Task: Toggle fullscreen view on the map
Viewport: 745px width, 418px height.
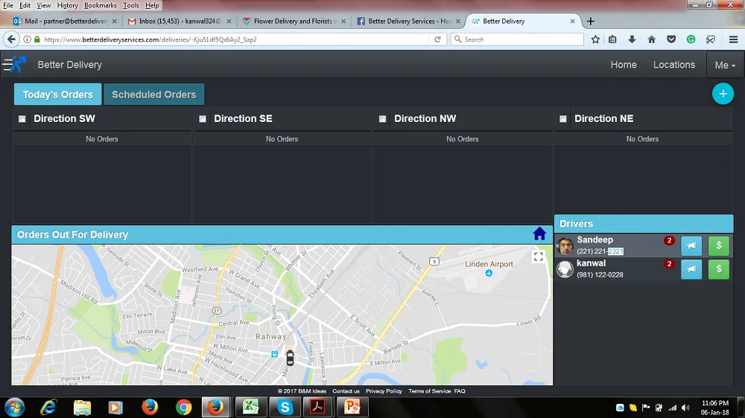Action: pyautogui.click(x=539, y=257)
